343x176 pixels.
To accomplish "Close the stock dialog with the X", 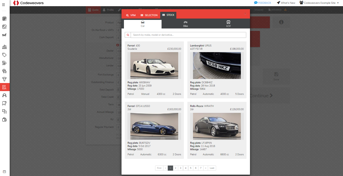I will (245, 13).
